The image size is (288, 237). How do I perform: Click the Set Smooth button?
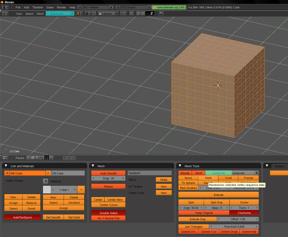pyautogui.click(x=53, y=217)
